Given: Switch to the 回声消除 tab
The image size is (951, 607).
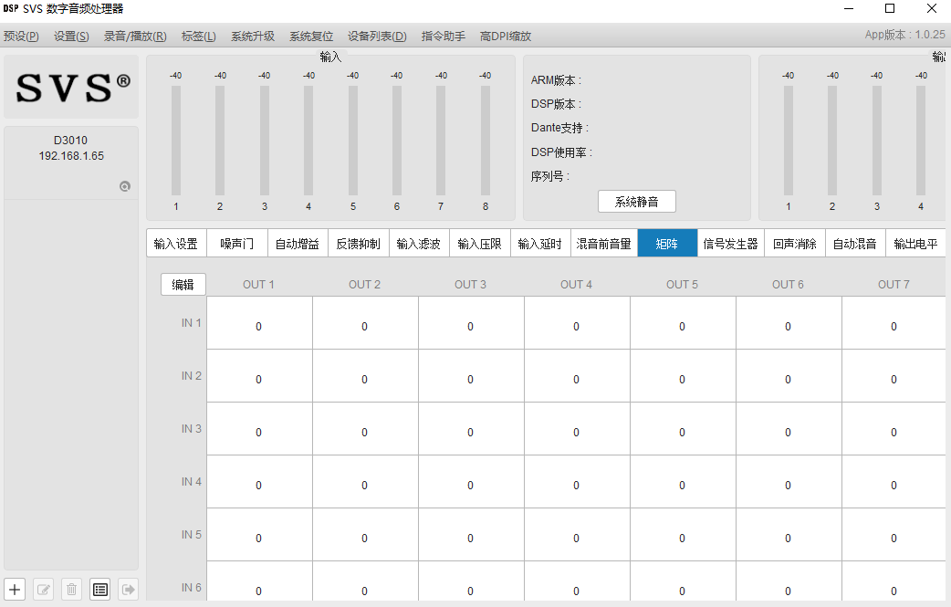Looking at the screenshot, I should [793, 244].
